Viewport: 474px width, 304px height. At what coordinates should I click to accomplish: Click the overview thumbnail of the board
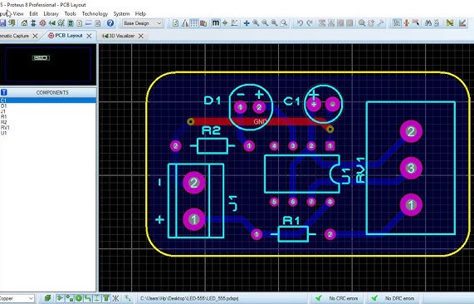coord(42,58)
